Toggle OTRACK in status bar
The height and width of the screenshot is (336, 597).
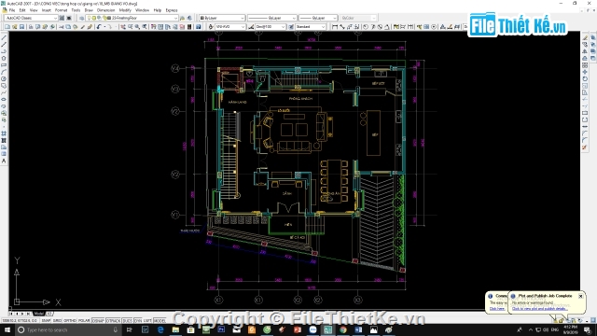click(113, 321)
